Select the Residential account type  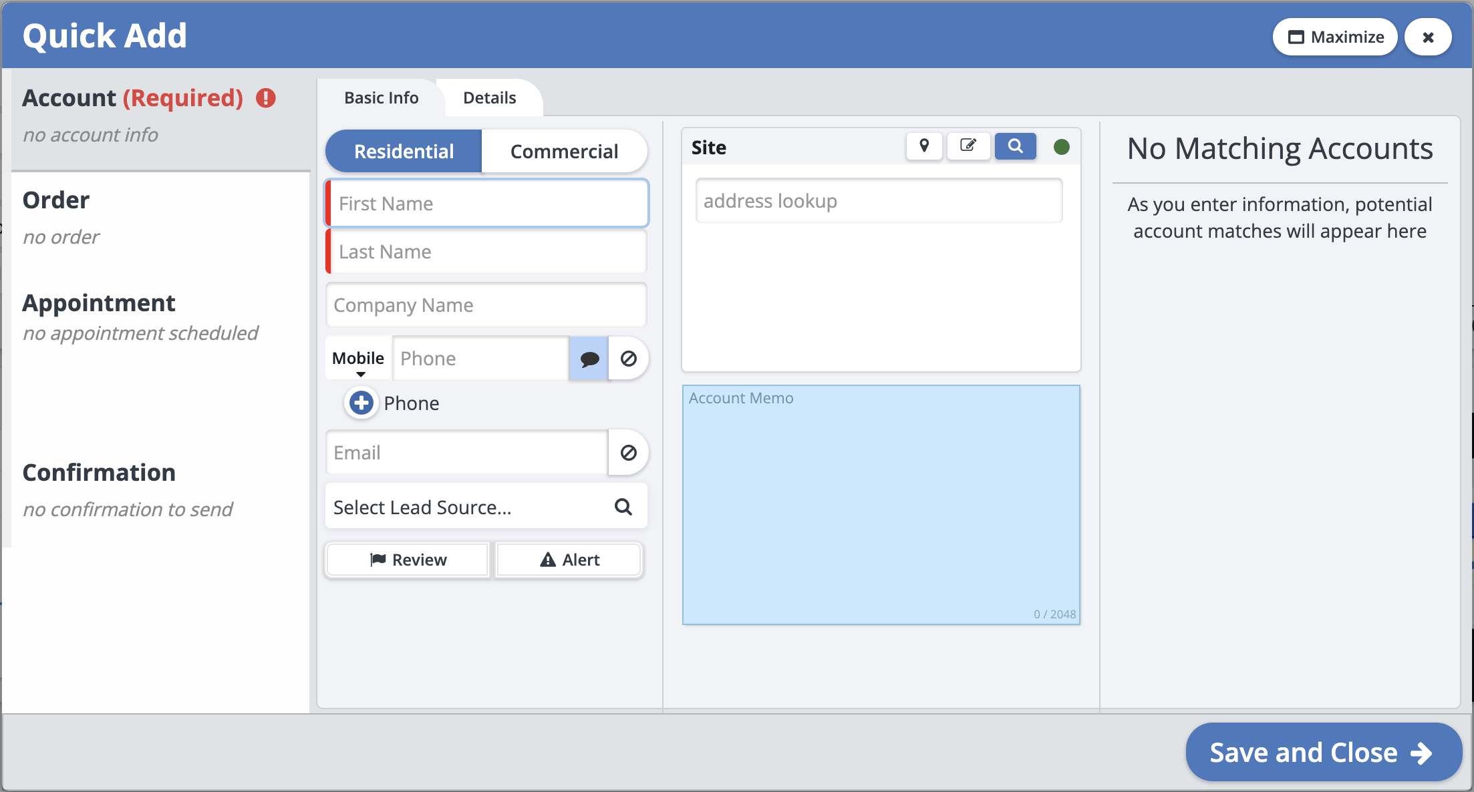[x=404, y=152]
